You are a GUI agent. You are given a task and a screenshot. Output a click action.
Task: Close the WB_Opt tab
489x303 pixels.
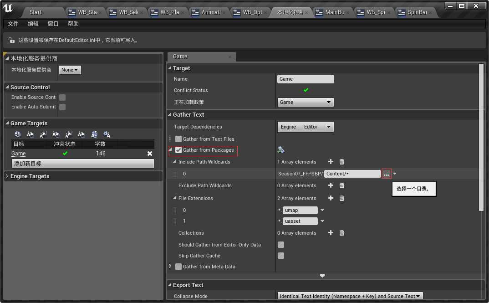coord(265,13)
